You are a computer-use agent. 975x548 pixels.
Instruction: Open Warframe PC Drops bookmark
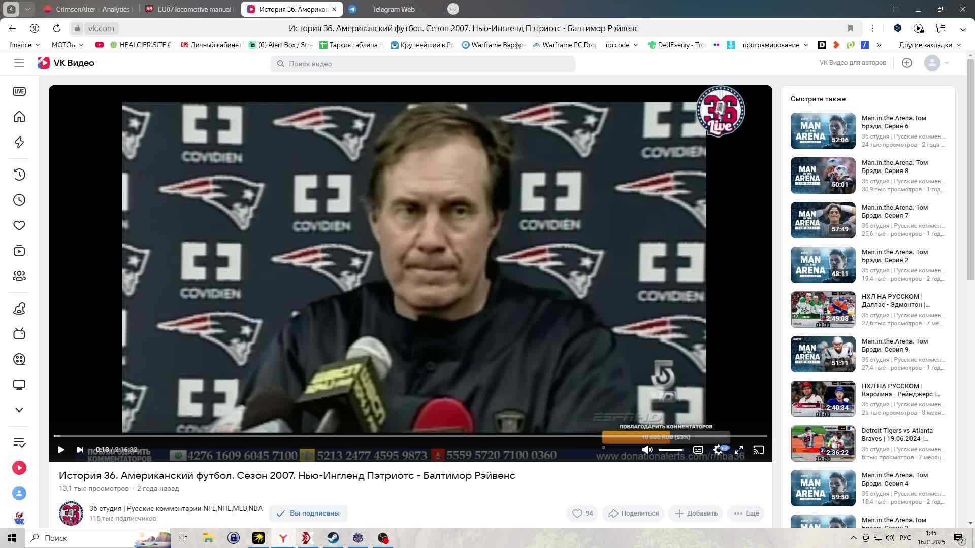pos(565,45)
